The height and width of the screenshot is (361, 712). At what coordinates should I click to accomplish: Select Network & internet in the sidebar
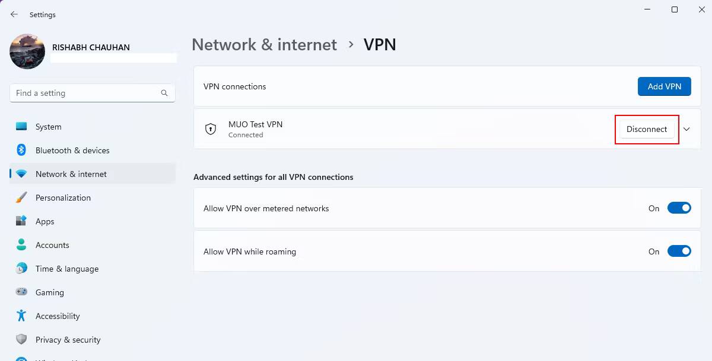coord(72,173)
